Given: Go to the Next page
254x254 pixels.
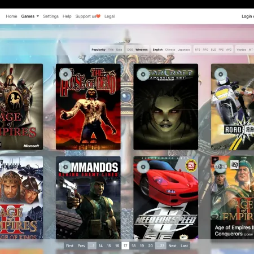Looking at the screenshot, I should [173, 246].
